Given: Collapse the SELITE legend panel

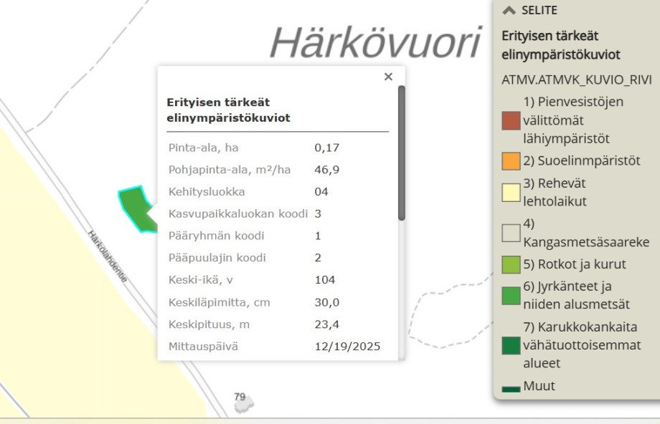Looking at the screenshot, I should (x=509, y=11).
